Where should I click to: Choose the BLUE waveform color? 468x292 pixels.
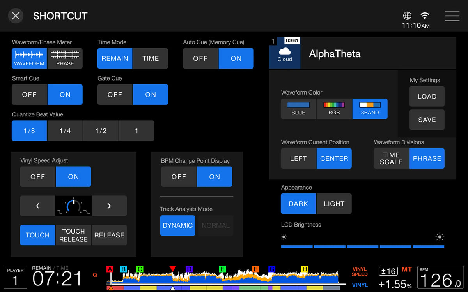click(298, 109)
